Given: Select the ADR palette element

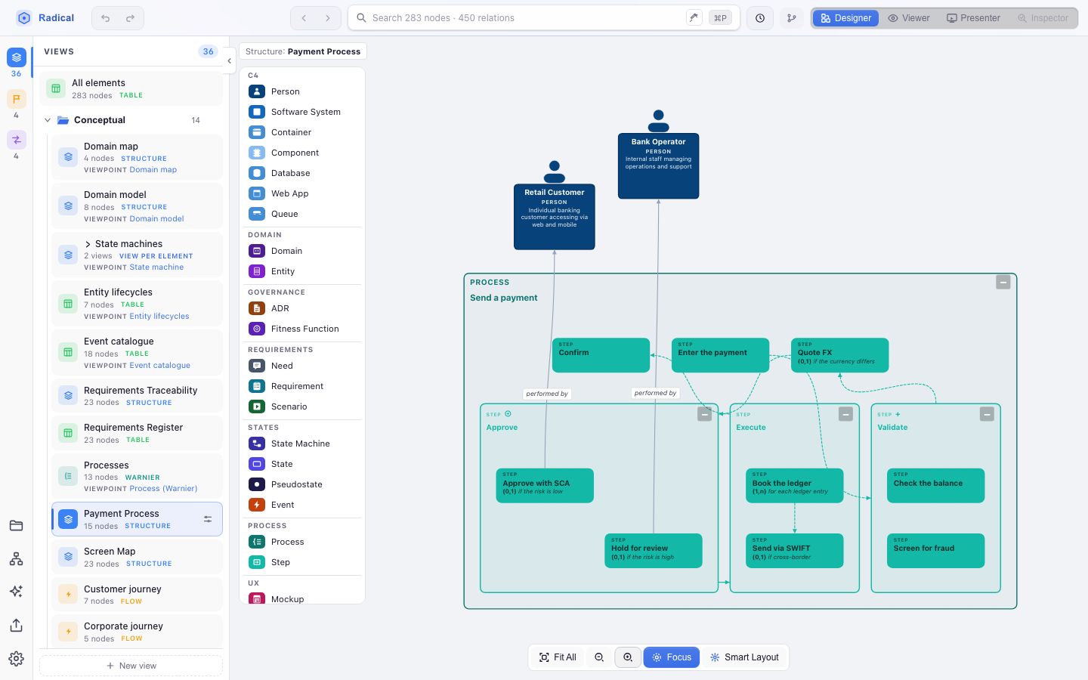Looking at the screenshot, I should [x=302, y=308].
